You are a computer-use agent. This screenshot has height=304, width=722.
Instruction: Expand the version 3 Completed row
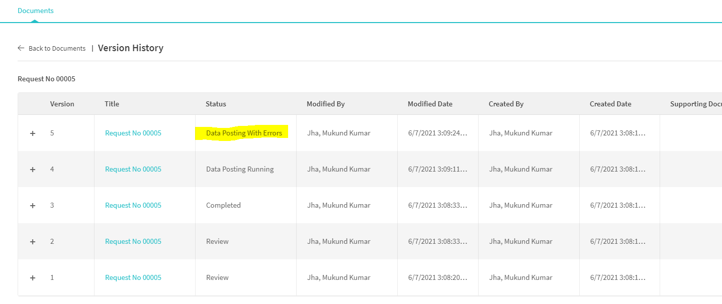pyautogui.click(x=33, y=206)
